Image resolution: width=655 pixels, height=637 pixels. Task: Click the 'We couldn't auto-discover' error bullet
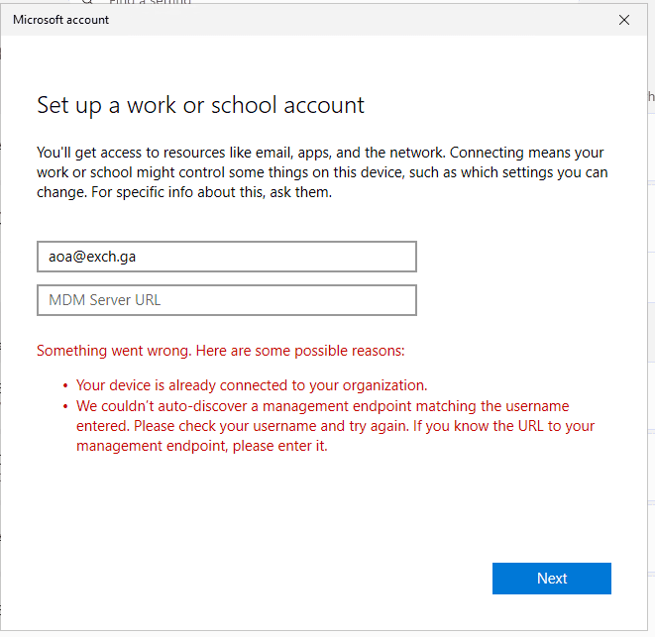coord(336,426)
